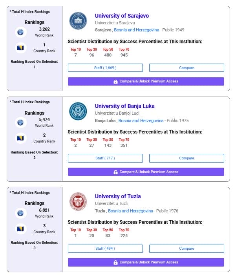Viewport: 234px width, 276px height.
Task: Click the University of Tuzla red logo
Action: (78, 201)
